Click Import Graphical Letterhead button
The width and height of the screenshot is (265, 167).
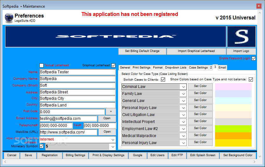click(x=196, y=51)
